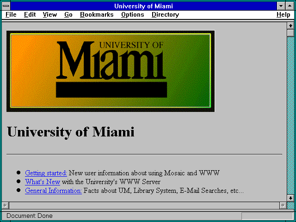Image resolution: width=296 pixels, height=222 pixels.
Task: Open the Bookmarks menu
Action: click(97, 15)
